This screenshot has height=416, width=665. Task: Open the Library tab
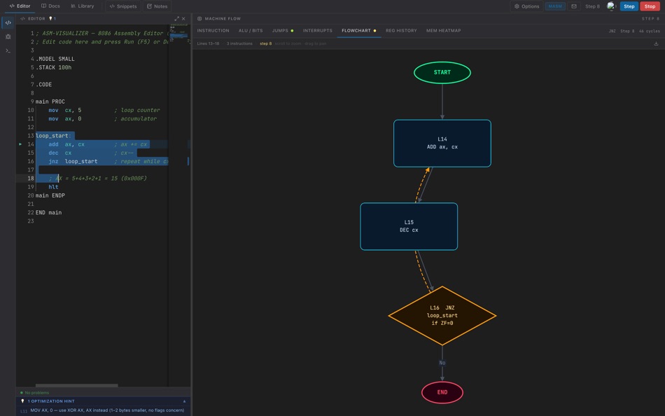click(83, 6)
